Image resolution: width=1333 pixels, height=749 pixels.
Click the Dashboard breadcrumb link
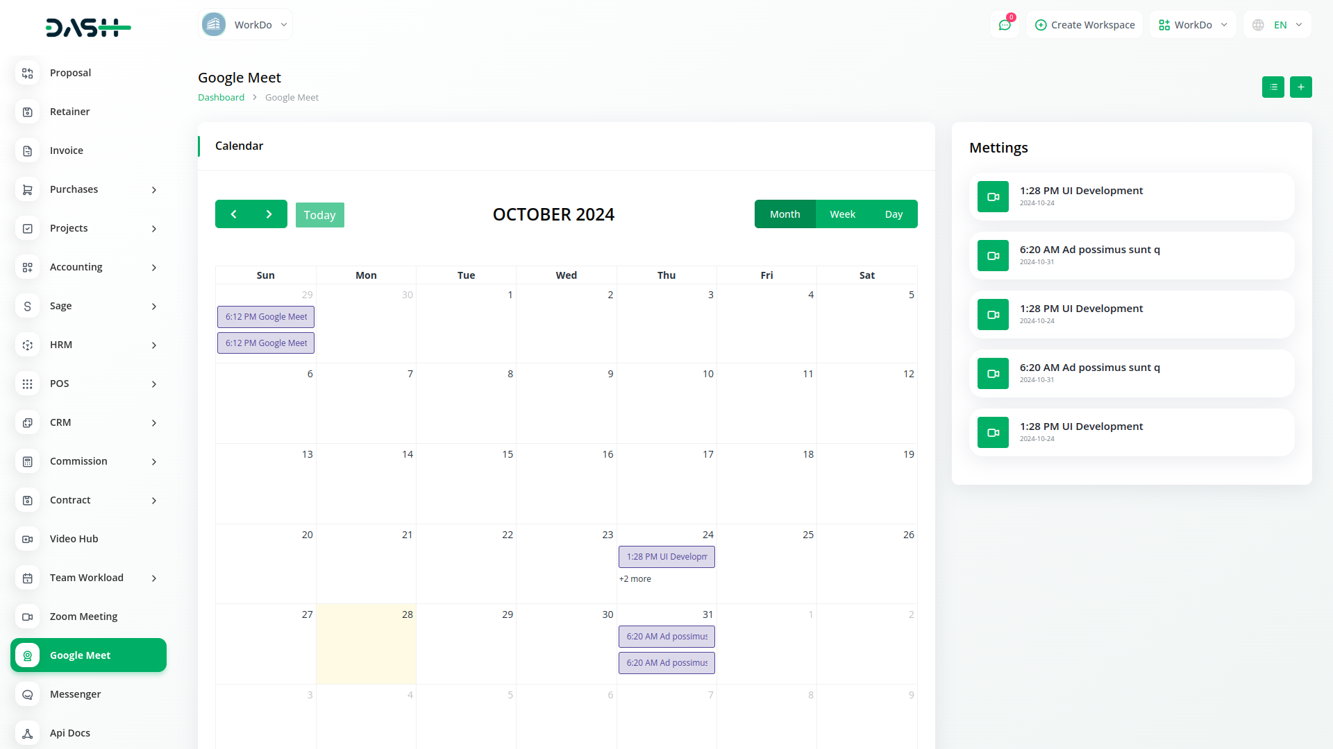(x=221, y=98)
